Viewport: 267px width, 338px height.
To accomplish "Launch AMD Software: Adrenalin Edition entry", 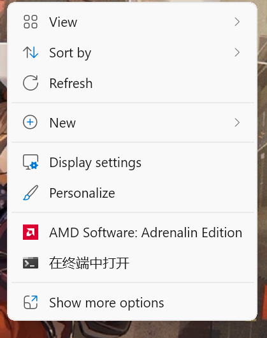I will click(133, 232).
